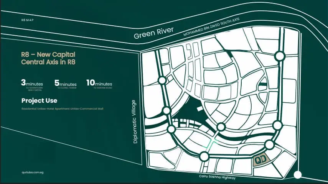
Task: Select the "10 minutes" to Sokhna Road stat
Action: 99,84
